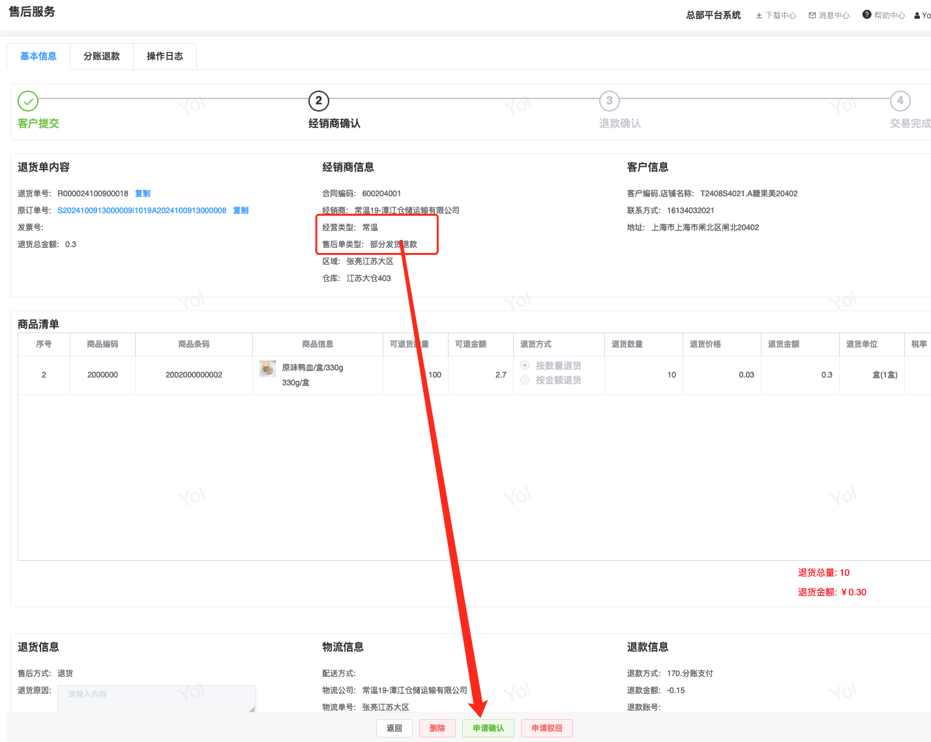Switch to the 基本信息 tab
Viewport: 931px width, 742px height.
point(38,56)
